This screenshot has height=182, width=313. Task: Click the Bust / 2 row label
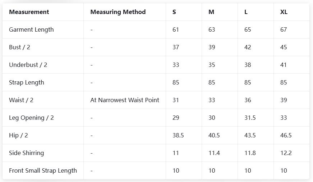click(x=19, y=47)
